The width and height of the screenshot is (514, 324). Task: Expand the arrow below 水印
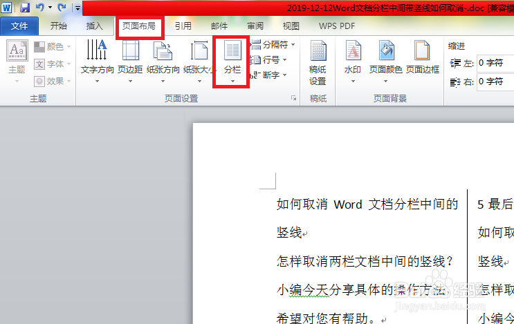[353, 81]
